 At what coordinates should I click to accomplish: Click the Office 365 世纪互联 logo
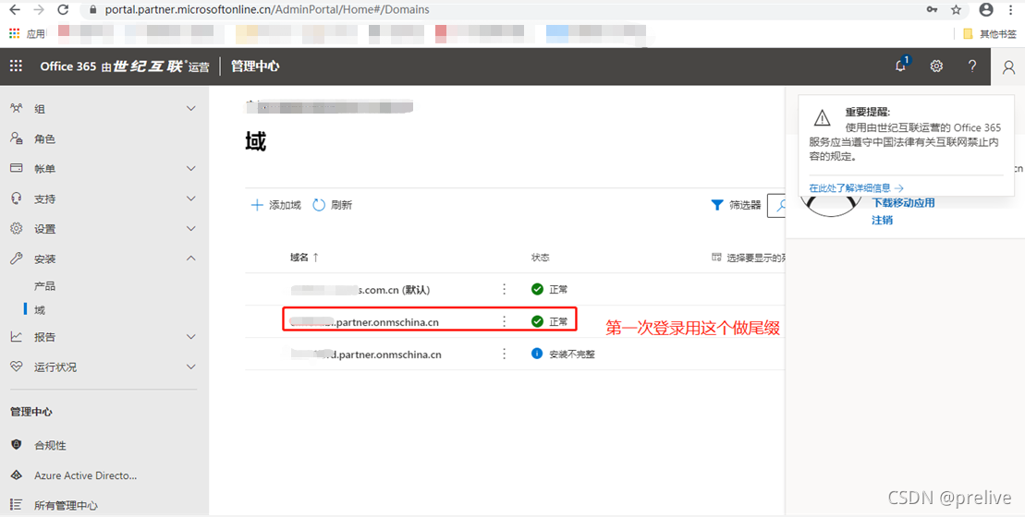tap(124, 66)
